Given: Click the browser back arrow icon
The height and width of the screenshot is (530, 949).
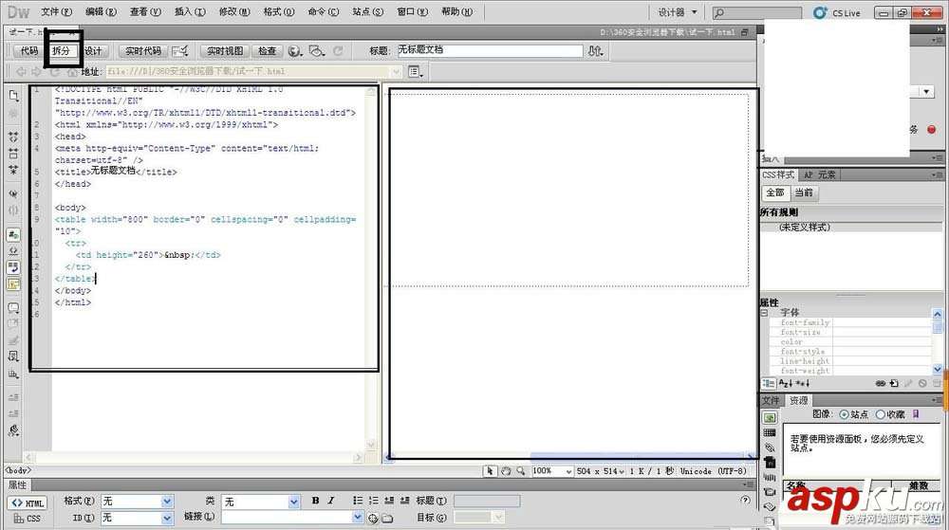Looking at the screenshot, I should pyautogui.click(x=21, y=72).
